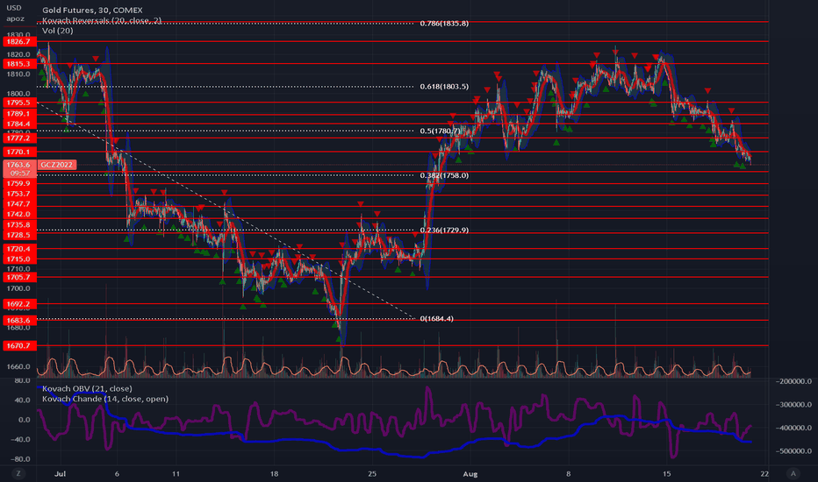Click the 15 date on the time axis
The width and height of the screenshot is (818, 482).
666,474
